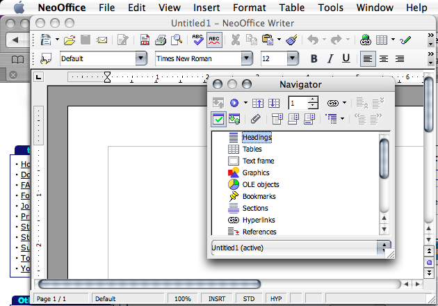Screen dimensions: 438x306
Task: Toggle Bold formatting
Action: pyautogui.click(x=314, y=58)
